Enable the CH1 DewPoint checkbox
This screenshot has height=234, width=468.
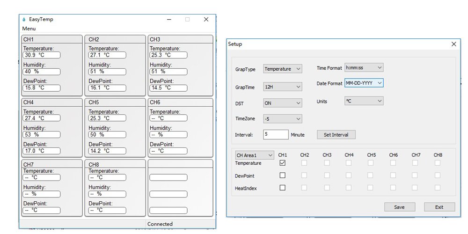(282, 175)
